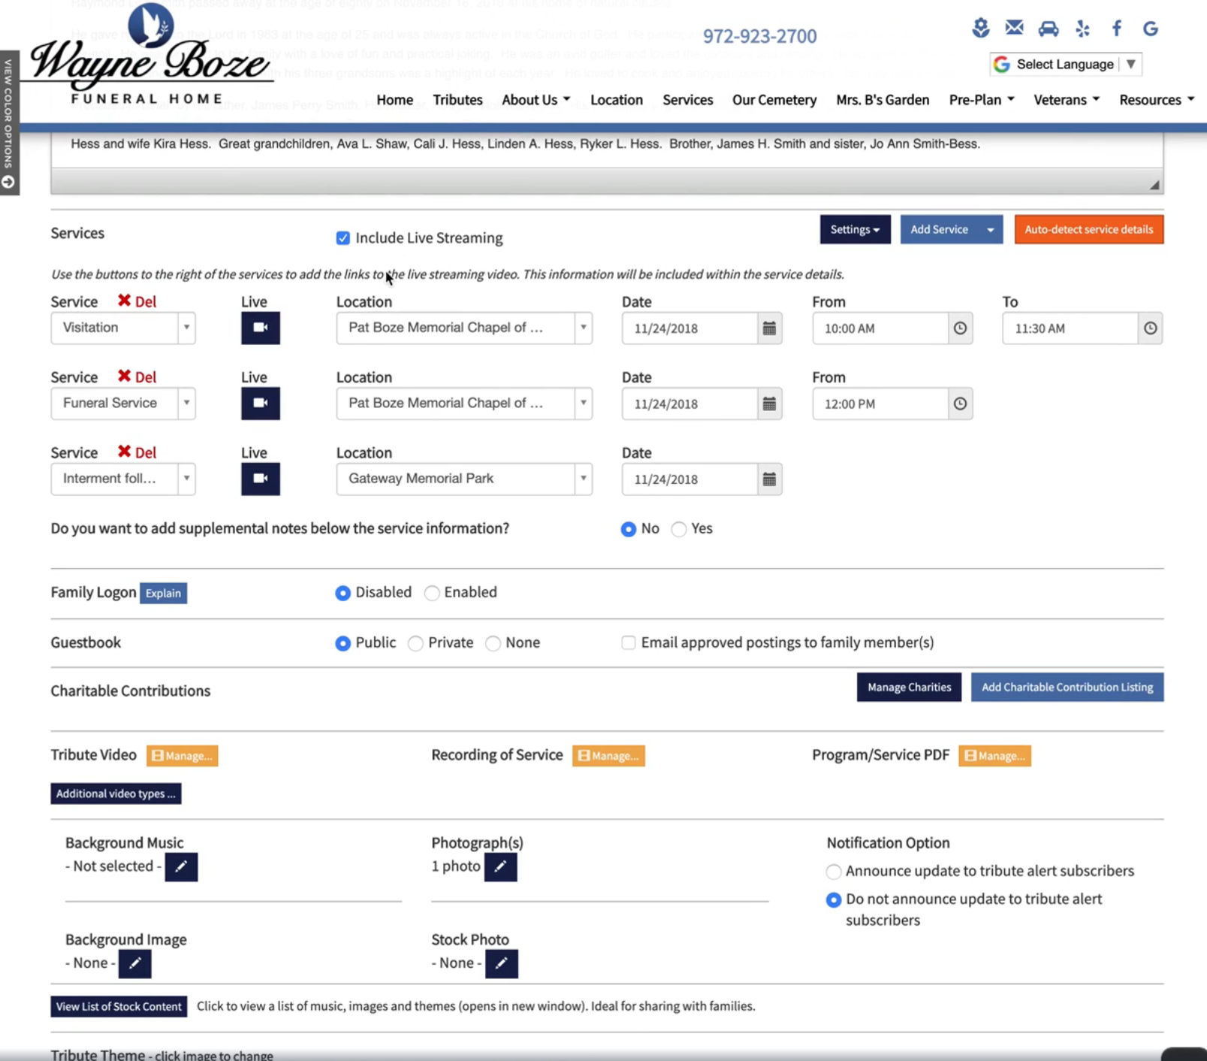Open calendar picker for Visitation date

point(769,328)
